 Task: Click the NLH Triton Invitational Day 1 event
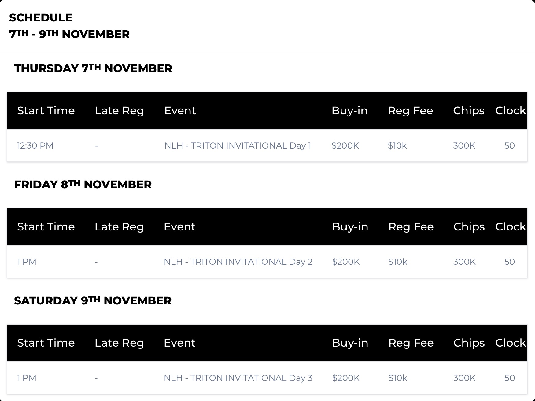[238, 145]
